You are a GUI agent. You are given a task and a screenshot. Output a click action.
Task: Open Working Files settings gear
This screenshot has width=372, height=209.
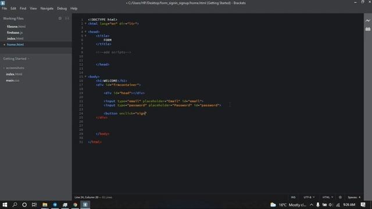[x=60, y=18]
